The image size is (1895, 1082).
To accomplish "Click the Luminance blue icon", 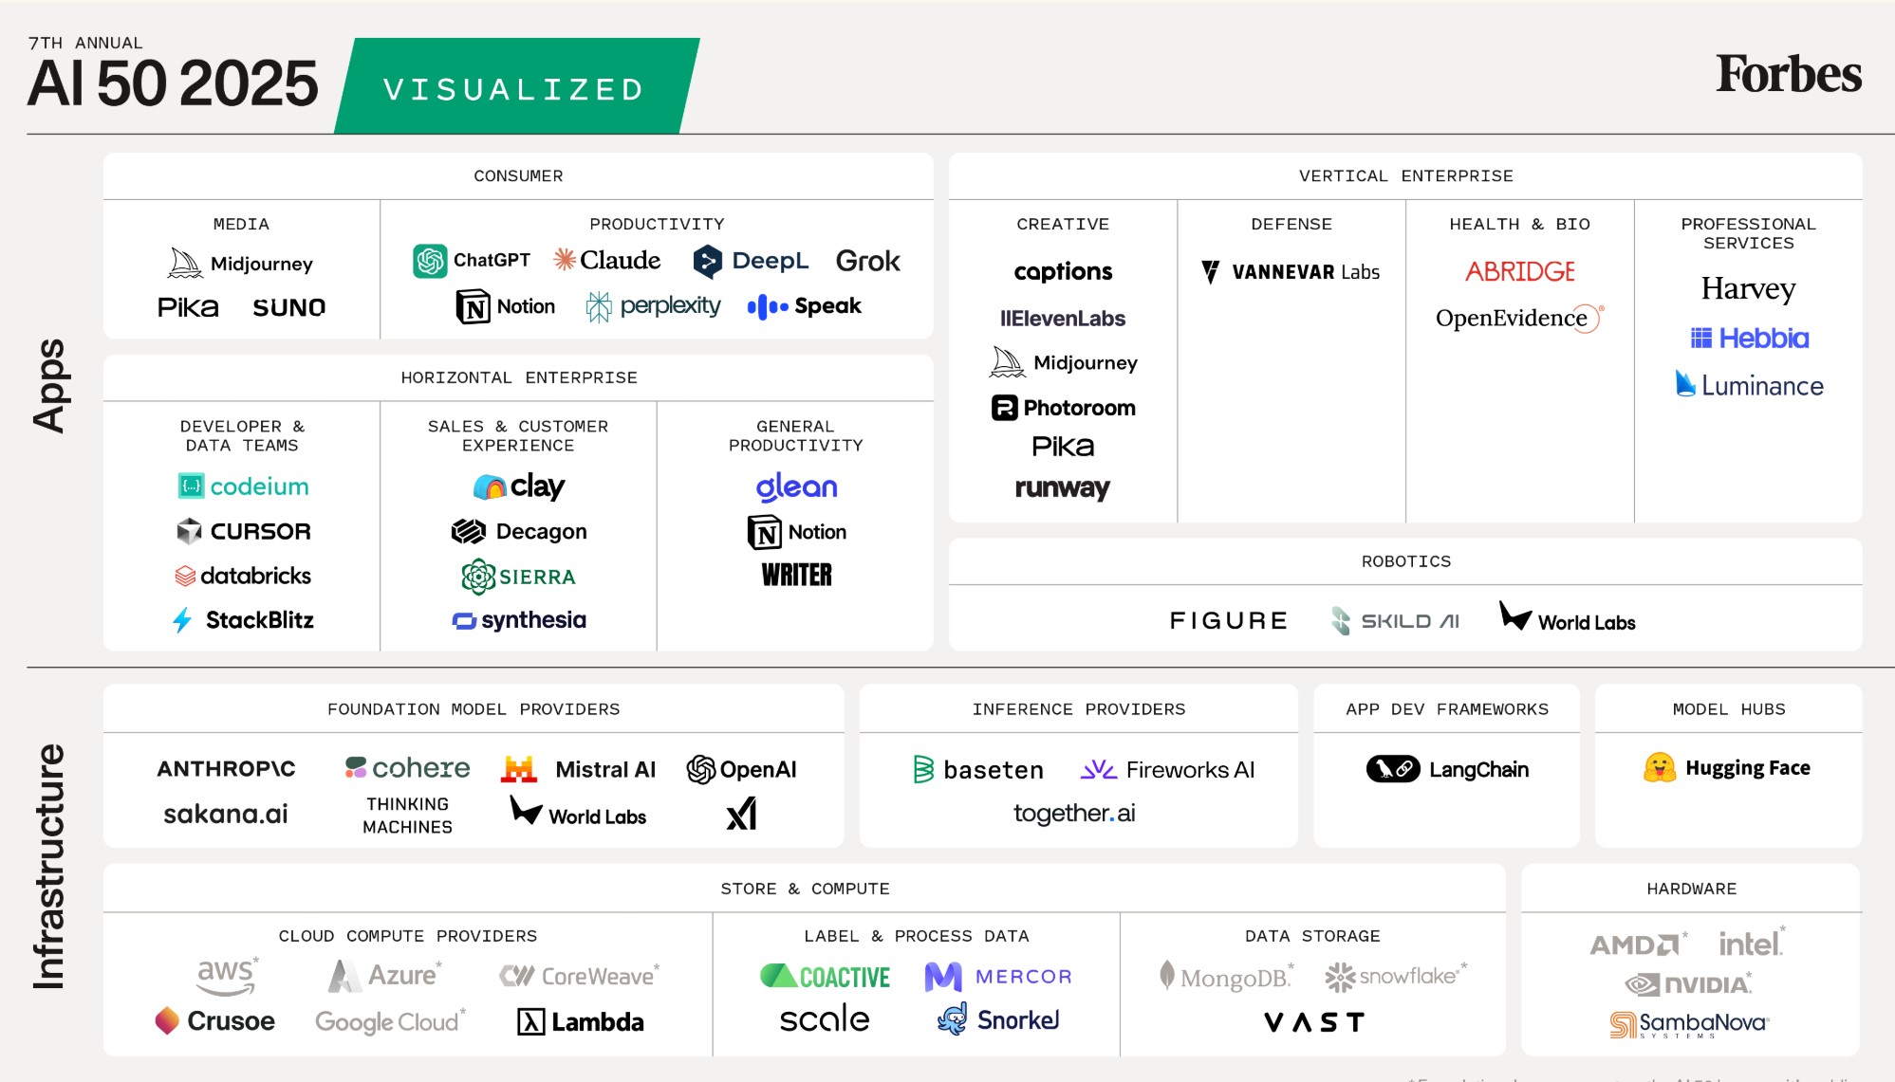I will (x=1685, y=383).
